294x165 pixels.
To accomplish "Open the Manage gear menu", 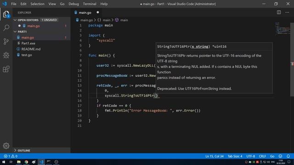I will coord(6,146).
